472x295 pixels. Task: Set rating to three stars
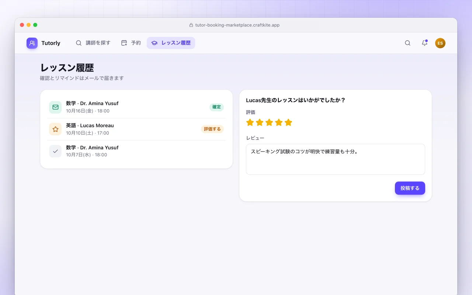tap(269, 122)
